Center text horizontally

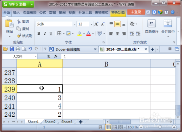click(117, 34)
